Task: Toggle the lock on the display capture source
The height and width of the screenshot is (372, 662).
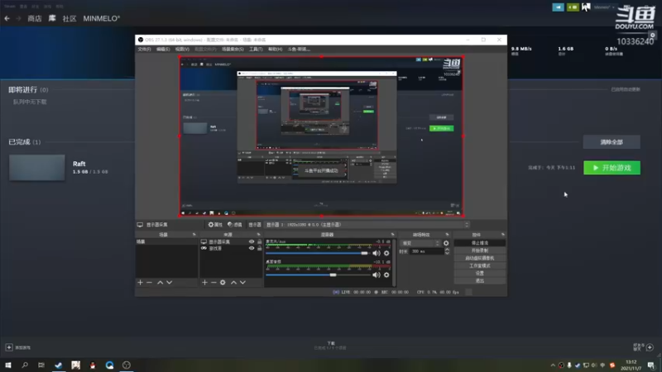Action: [259, 241]
